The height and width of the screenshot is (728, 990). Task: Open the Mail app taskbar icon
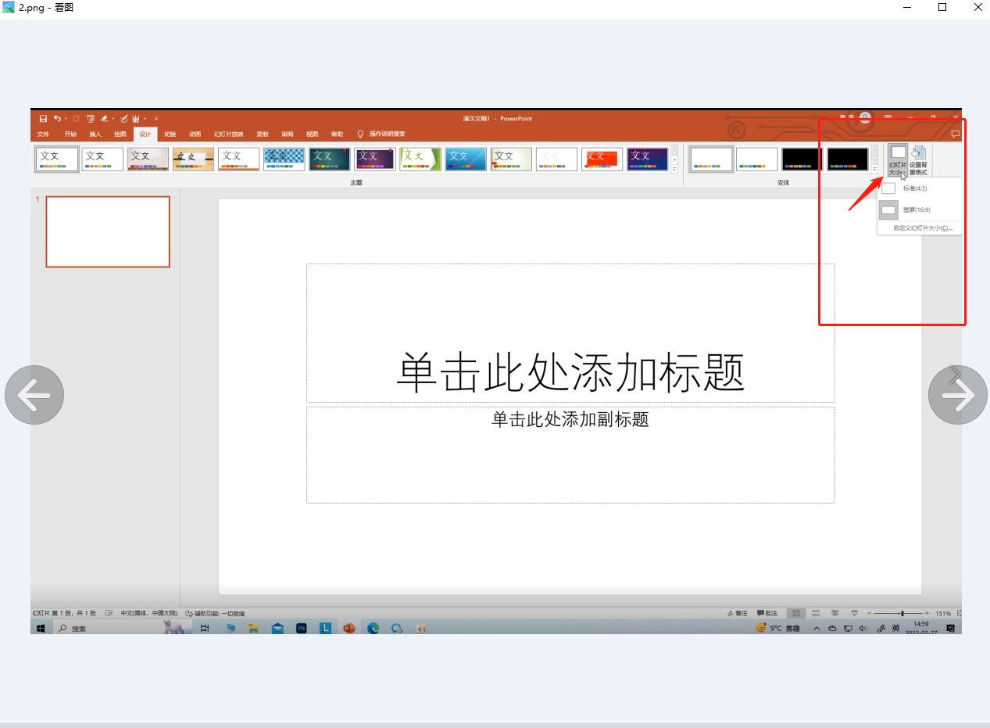point(277,629)
